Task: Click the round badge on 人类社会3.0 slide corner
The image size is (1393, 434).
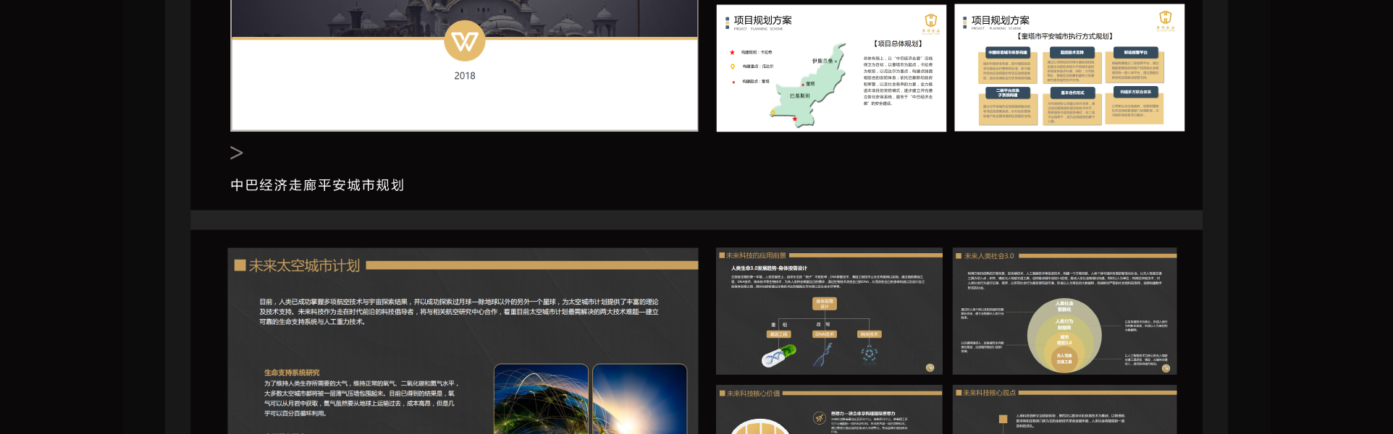Action: click(x=1166, y=368)
